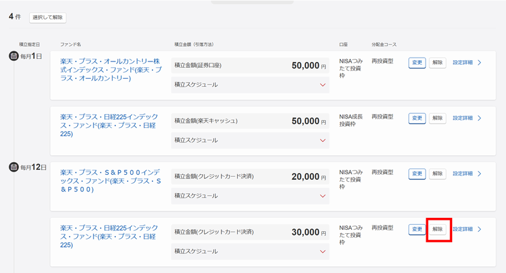Click 変更 for 楽天キャッシュ 日経225 fund
Viewport: 506px width, 273px height.
(417, 118)
